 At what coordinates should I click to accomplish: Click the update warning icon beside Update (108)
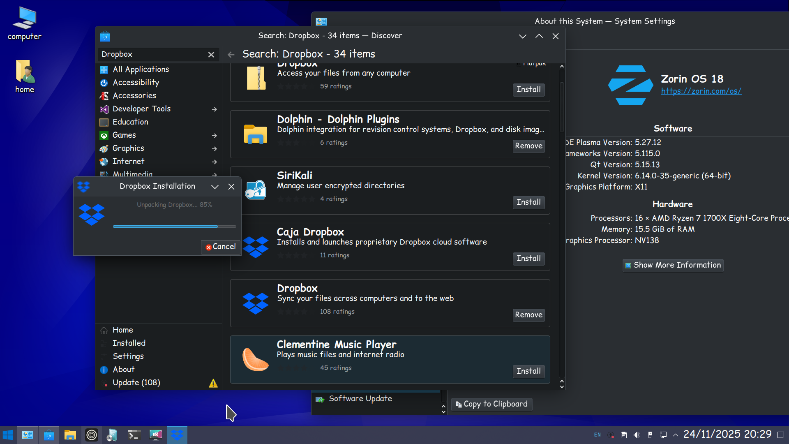click(213, 383)
